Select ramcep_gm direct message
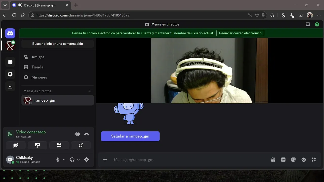This screenshot has width=324, height=182. point(58,100)
